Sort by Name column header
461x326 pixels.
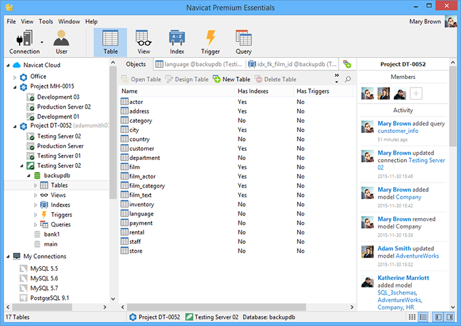pos(176,91)
